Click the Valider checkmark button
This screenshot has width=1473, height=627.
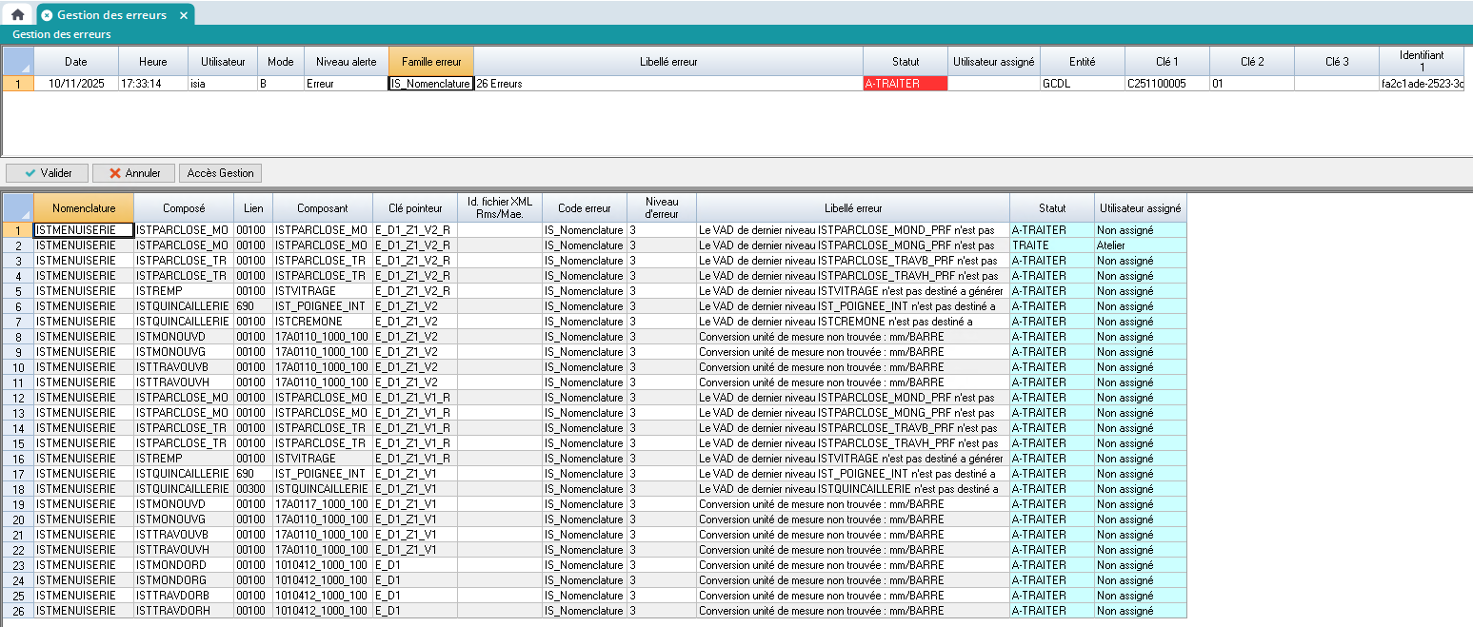pos(48,173)
